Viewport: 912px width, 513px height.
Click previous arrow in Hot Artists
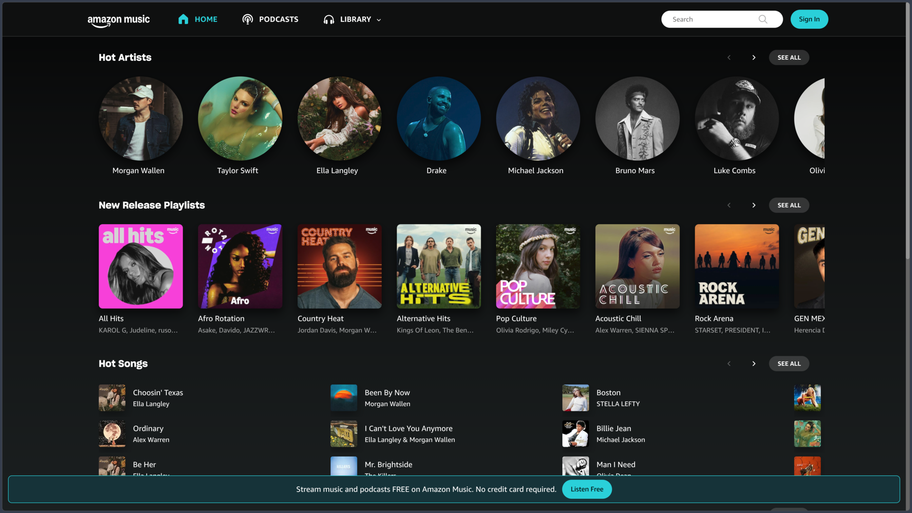pos(729,57)
